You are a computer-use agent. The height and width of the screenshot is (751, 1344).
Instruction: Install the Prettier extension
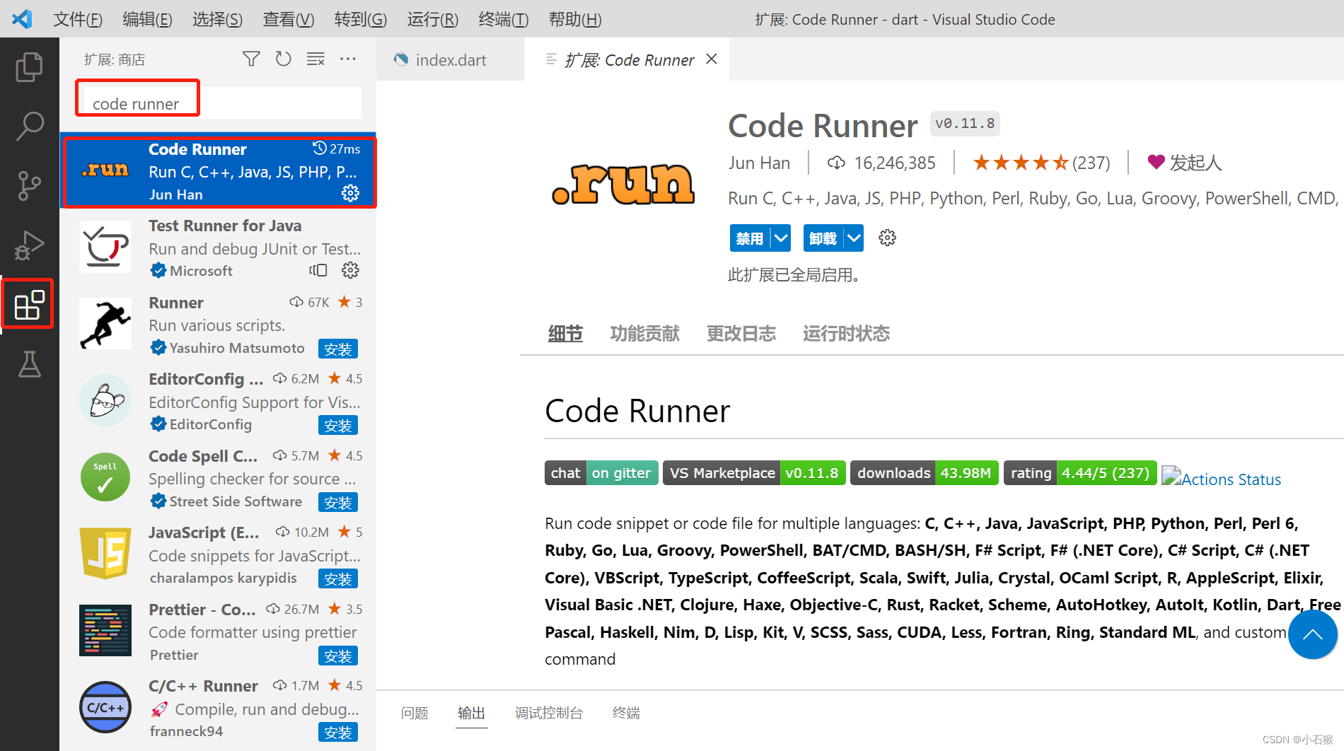(338, 656)
